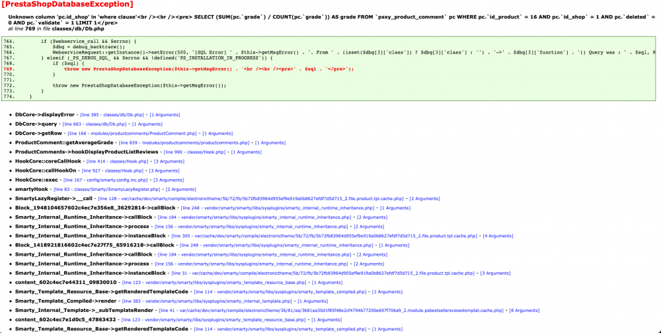
Task: Show 3 arguments for HookCore::callHookOn
Action: (x=165, y=170)
